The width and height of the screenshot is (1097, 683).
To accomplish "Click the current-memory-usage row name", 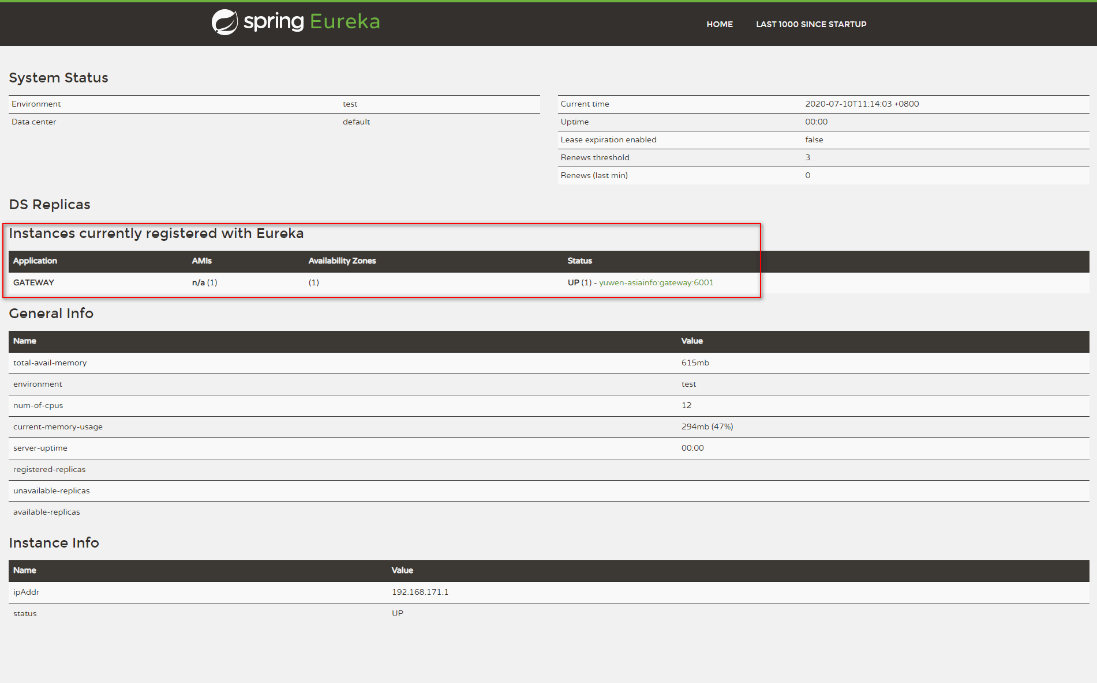I will pos(58,427).
